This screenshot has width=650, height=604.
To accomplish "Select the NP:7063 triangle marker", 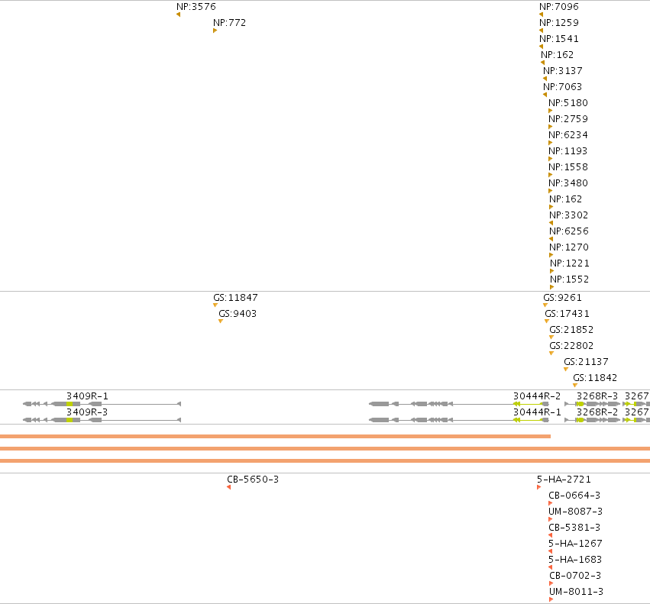I will coord(545,95).
